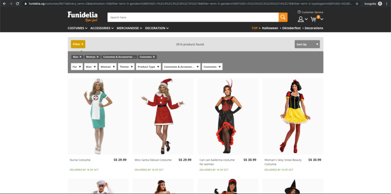Screen dimensions: 391x194
Task: Open the shopping cart icon
Action: [x=314, y=19]
